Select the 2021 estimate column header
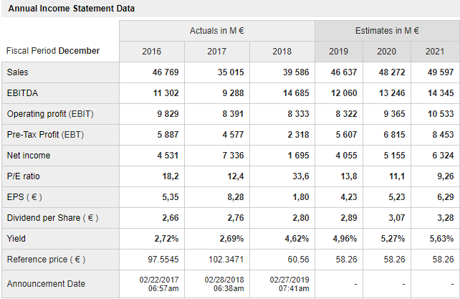Viewport: 460px width, 299px height. click(x=434, y=52)
